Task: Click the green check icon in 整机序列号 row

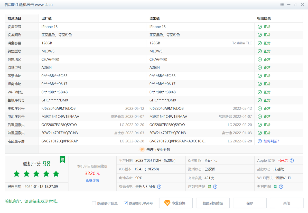Action: [x=260, y=100]
